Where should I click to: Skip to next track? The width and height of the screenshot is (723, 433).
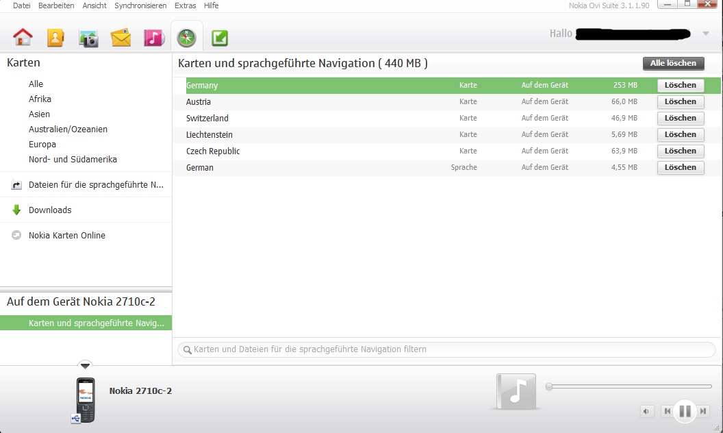click(x=703, y=411)
